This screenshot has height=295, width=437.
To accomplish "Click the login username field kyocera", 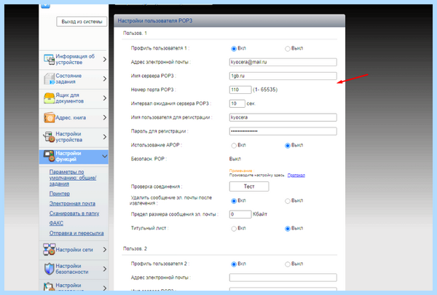I will pyautogui.click(x=283, y=117).
